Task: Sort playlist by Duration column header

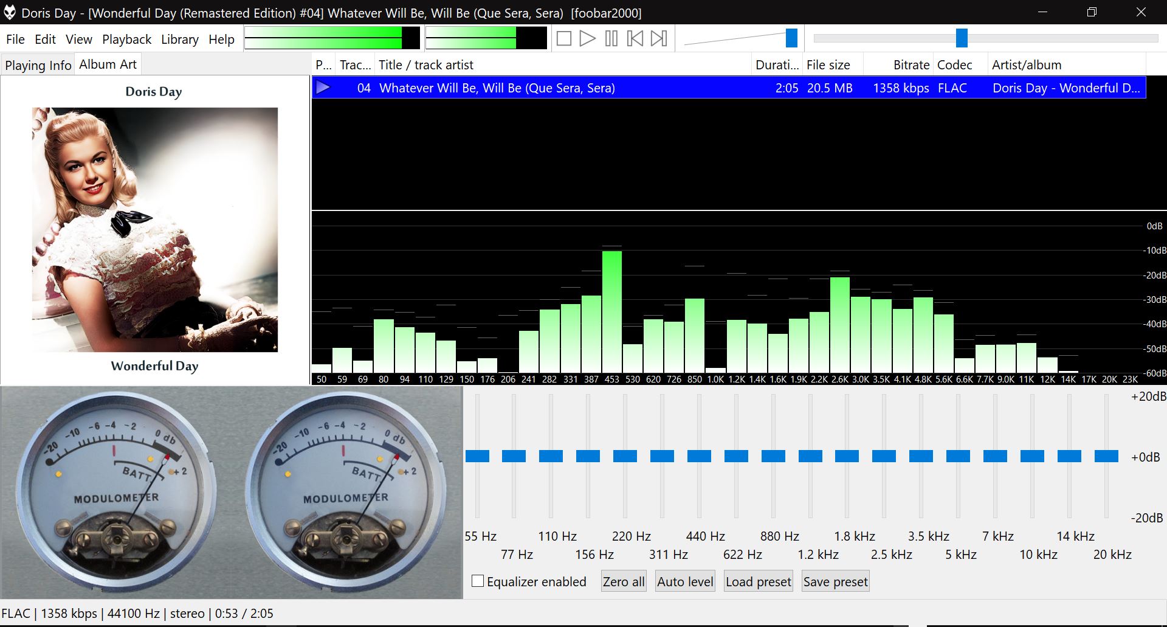Action: (777, 64)
